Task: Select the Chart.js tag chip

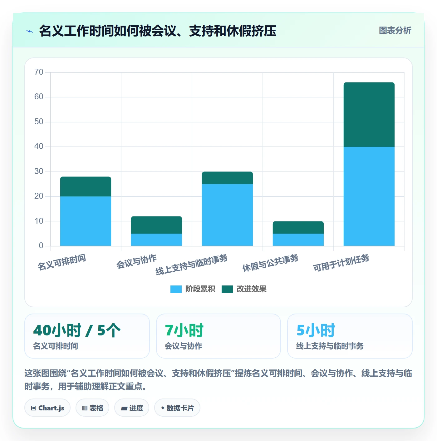Action: coord(47,408)
